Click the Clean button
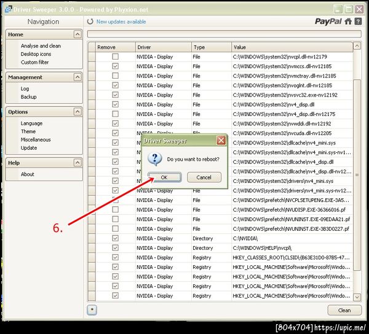 pyautogui.click(x=344, y=310)
